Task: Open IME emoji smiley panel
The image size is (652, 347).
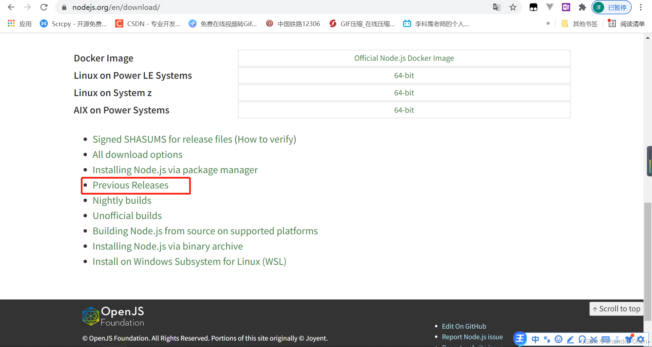Action: (x=558, y=339)
